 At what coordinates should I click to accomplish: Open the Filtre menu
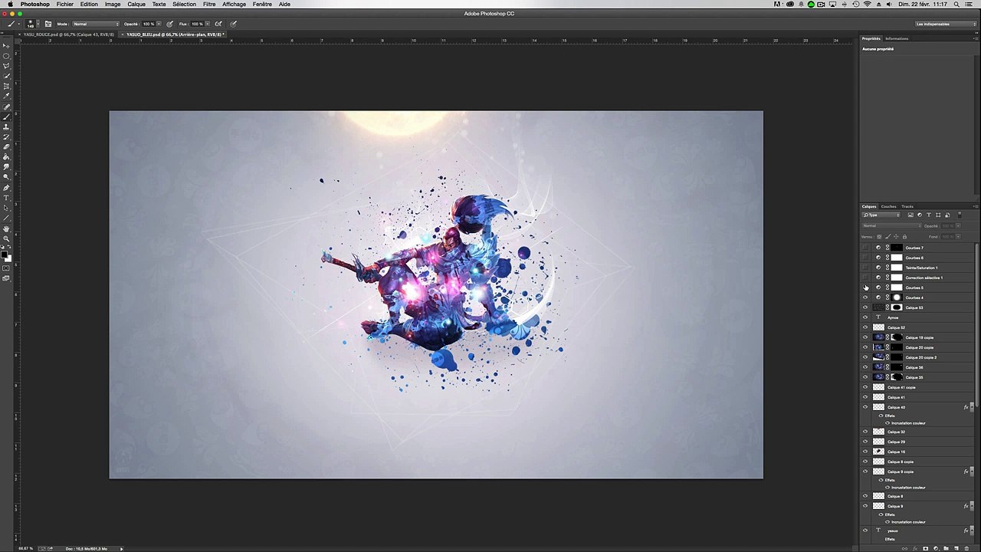208,5
